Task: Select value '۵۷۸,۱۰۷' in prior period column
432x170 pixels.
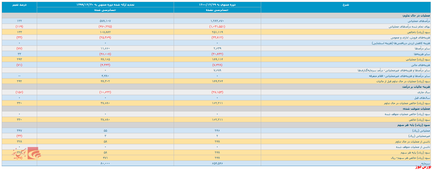Action: 105,21
